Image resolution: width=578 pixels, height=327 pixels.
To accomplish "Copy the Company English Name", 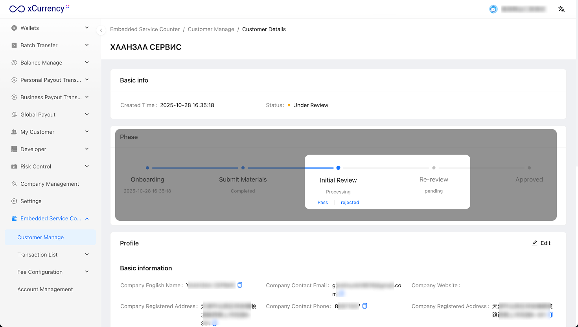I will (x=240, y=285).
